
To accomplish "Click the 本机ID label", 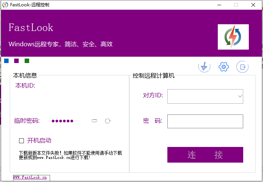I will point(25,85).
